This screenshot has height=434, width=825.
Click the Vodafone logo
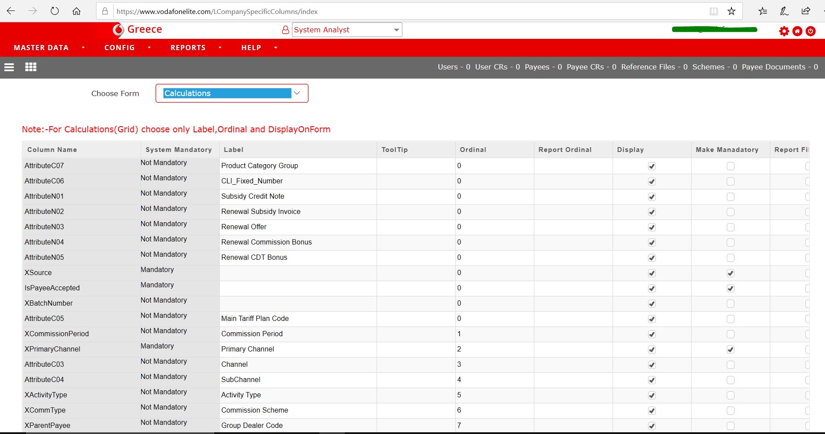click(118, 30)
